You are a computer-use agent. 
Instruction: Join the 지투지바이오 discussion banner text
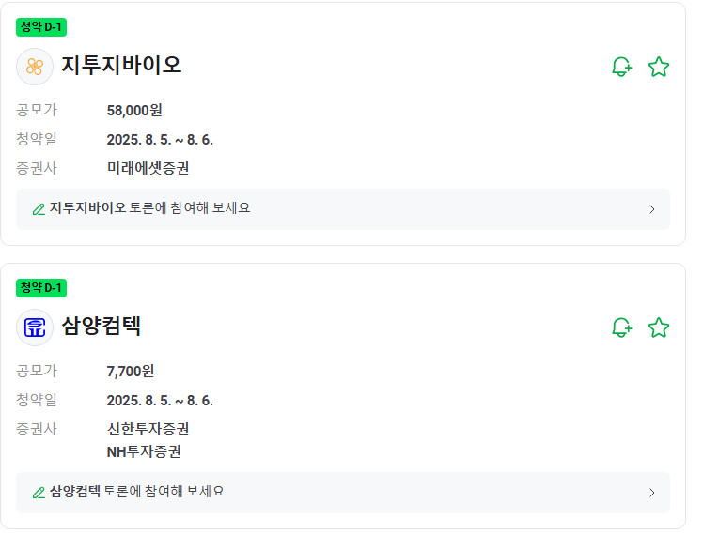point(150,208)
